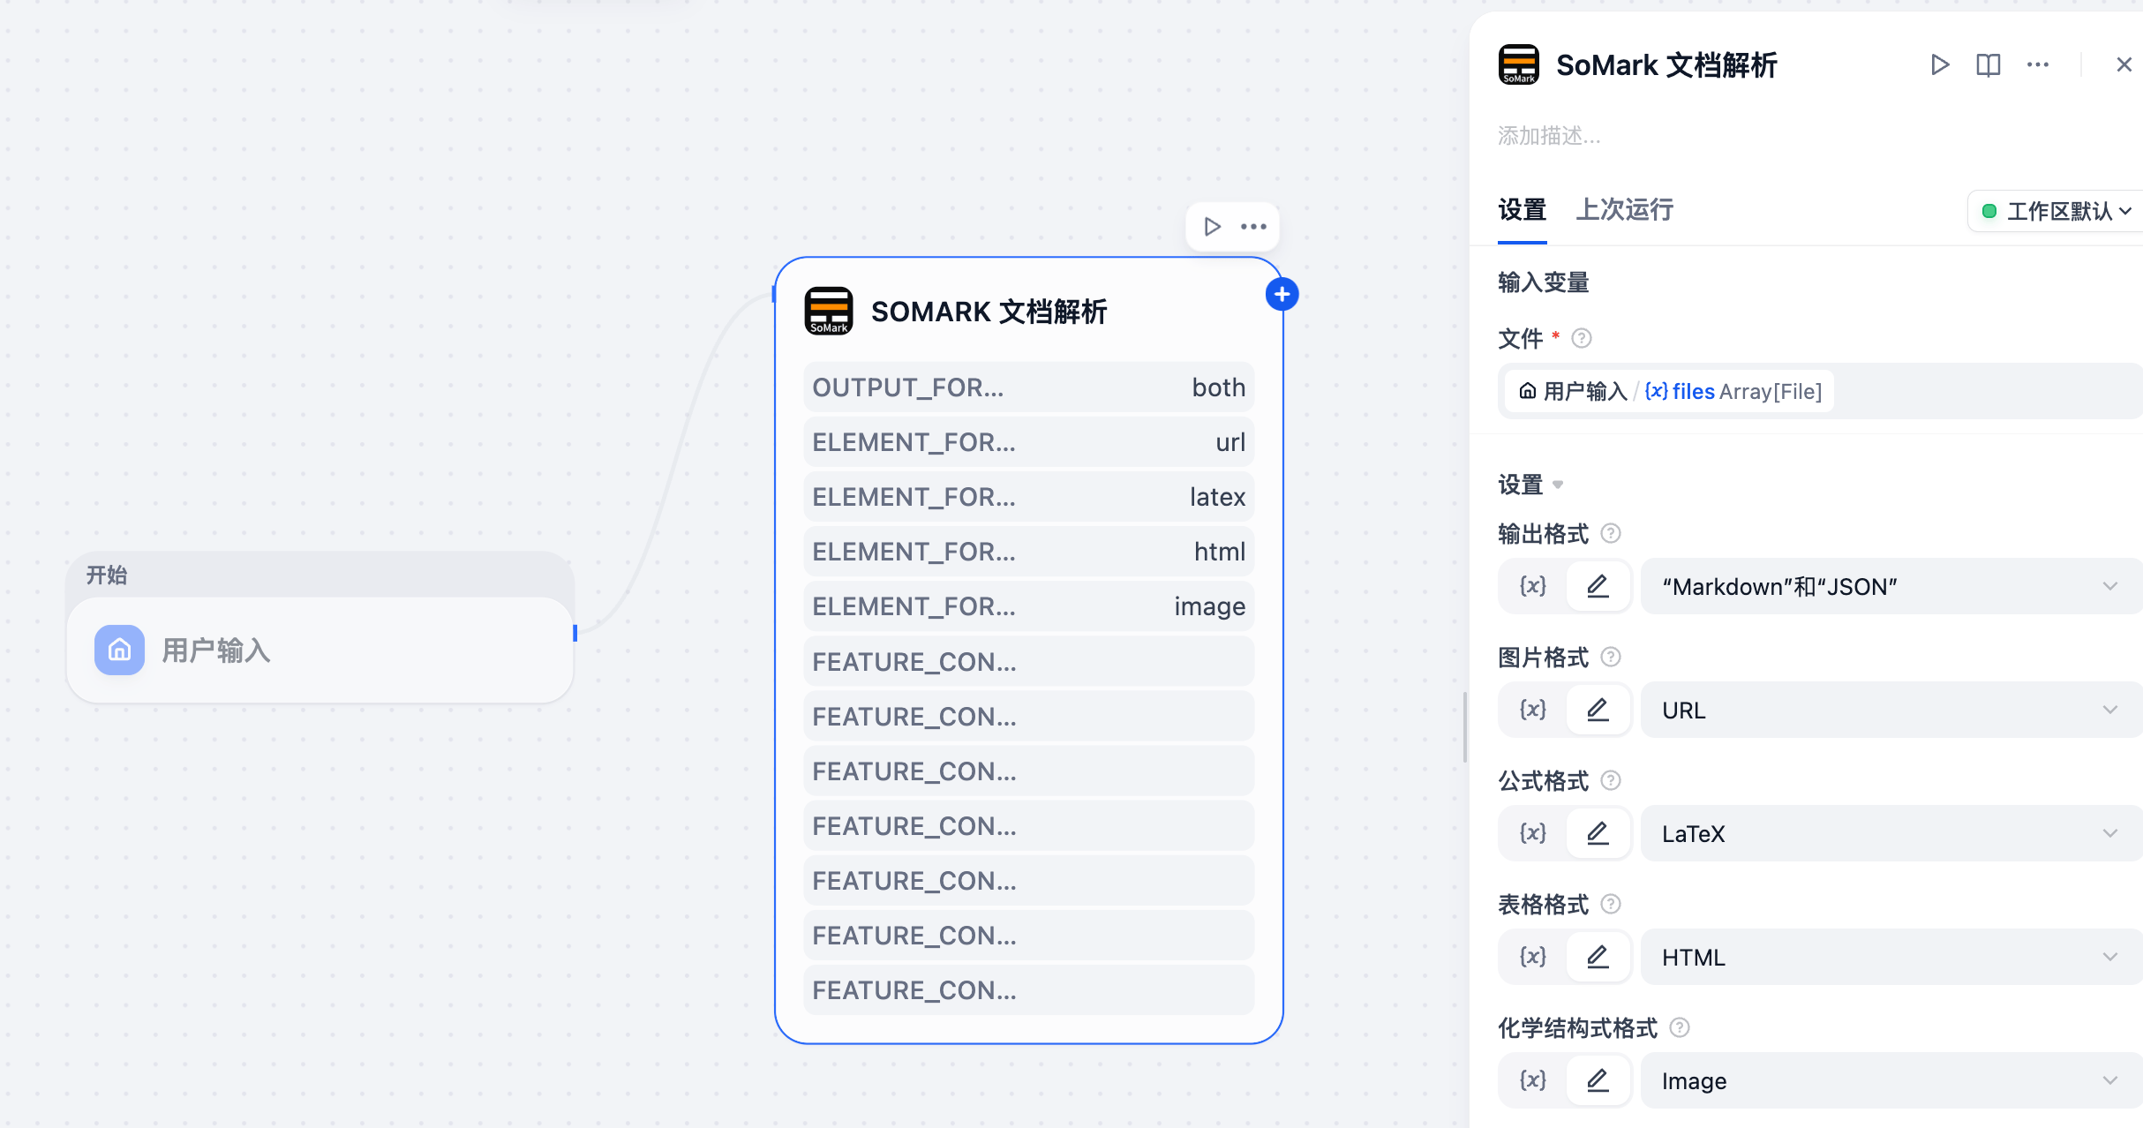The width and height of the screenshot is (2143, 1128).
Task: Click the files Array[File] variable field
Action: tap(1820, 391)
